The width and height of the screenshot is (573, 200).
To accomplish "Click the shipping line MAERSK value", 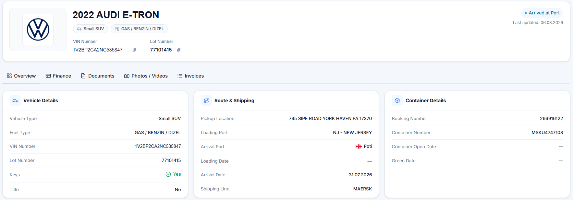I will (x=363, y=189).
